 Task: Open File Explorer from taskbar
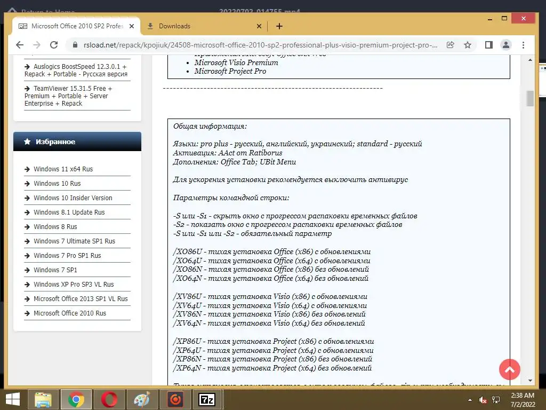point(43,399)
